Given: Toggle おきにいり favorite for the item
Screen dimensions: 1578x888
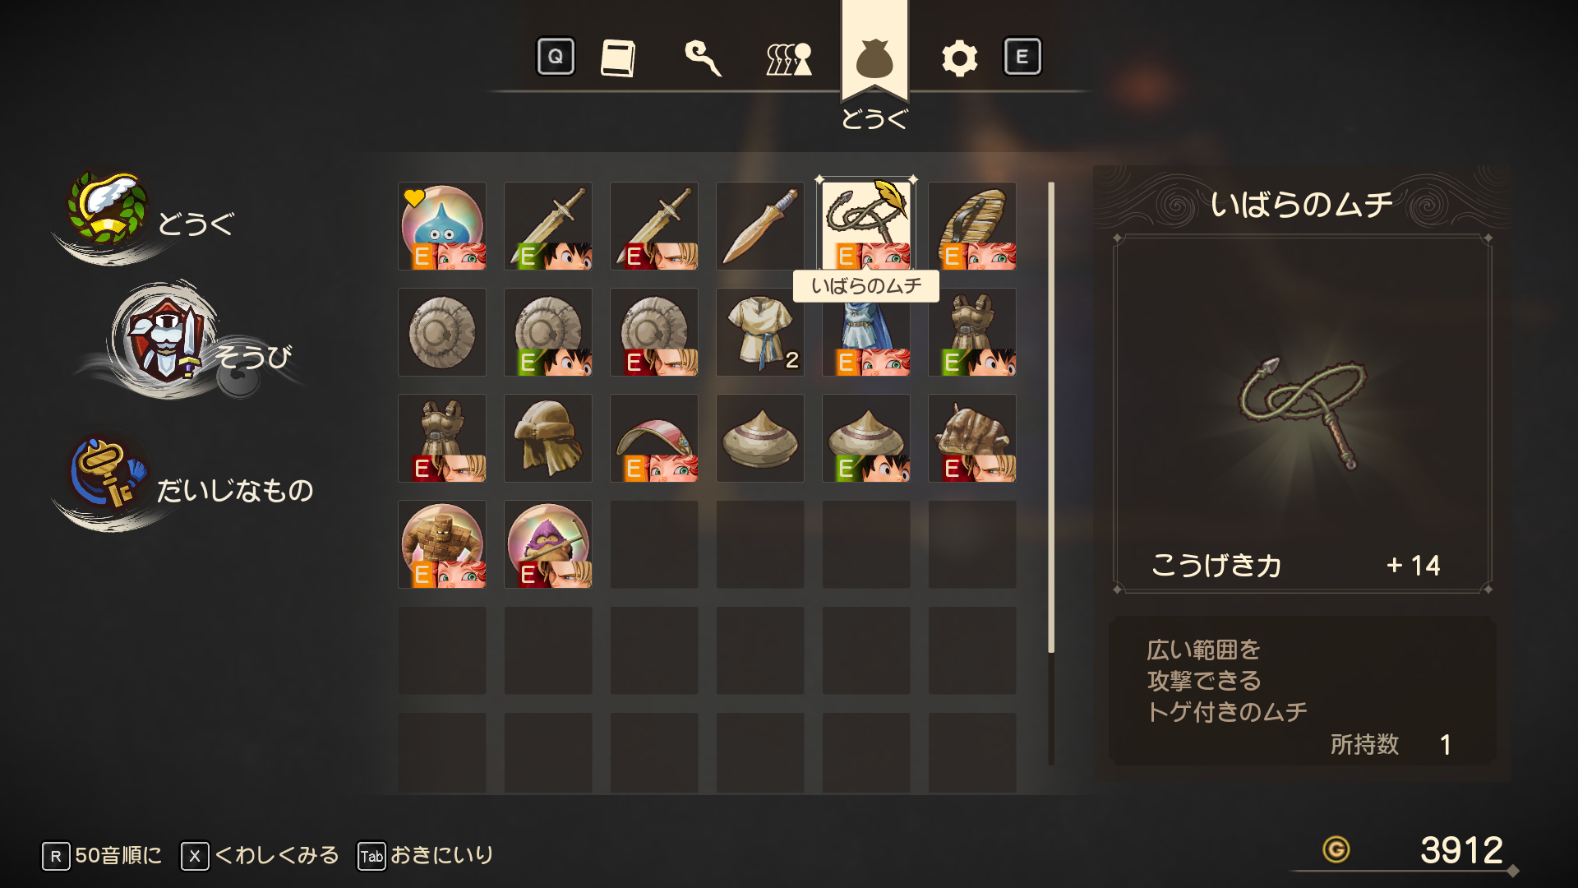Looking at the screenshot, I should [425, 856].
